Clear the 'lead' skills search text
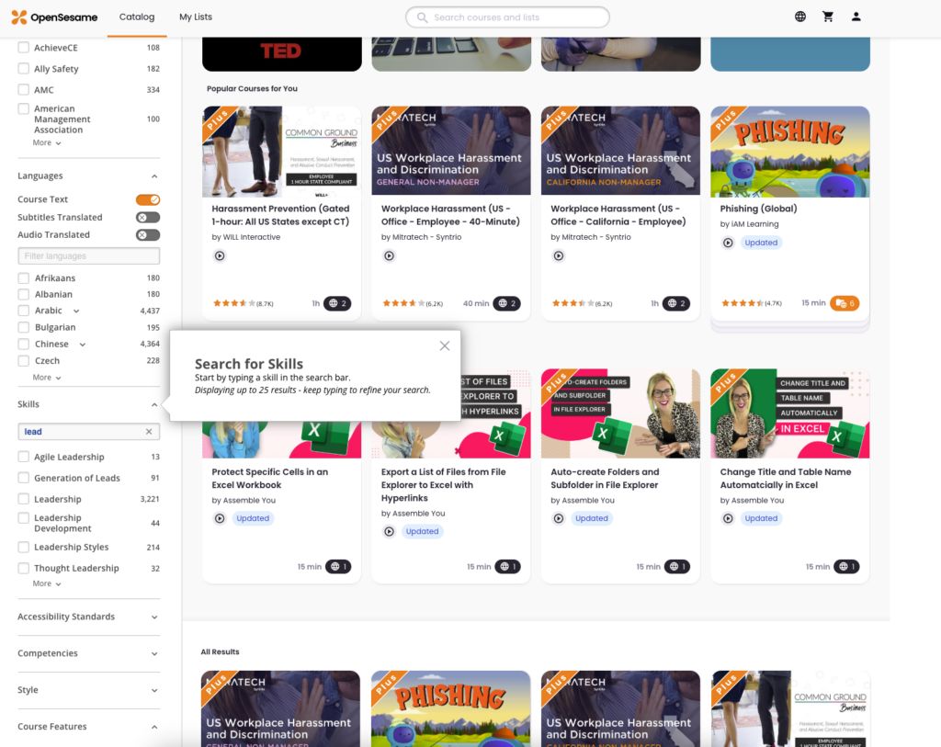The height and width of the screenshot is (747, 941). [149, 432]
